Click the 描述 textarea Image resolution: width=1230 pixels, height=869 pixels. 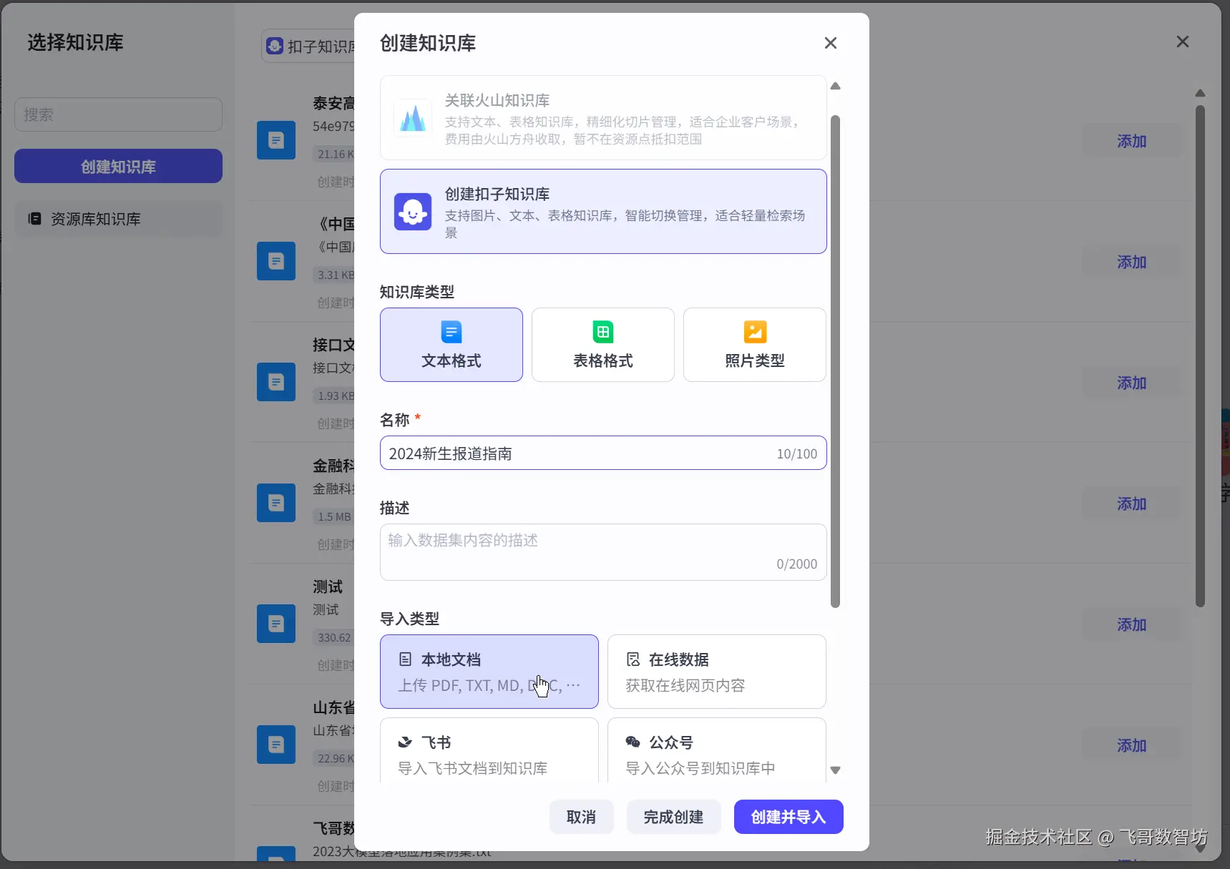point(603,552)
